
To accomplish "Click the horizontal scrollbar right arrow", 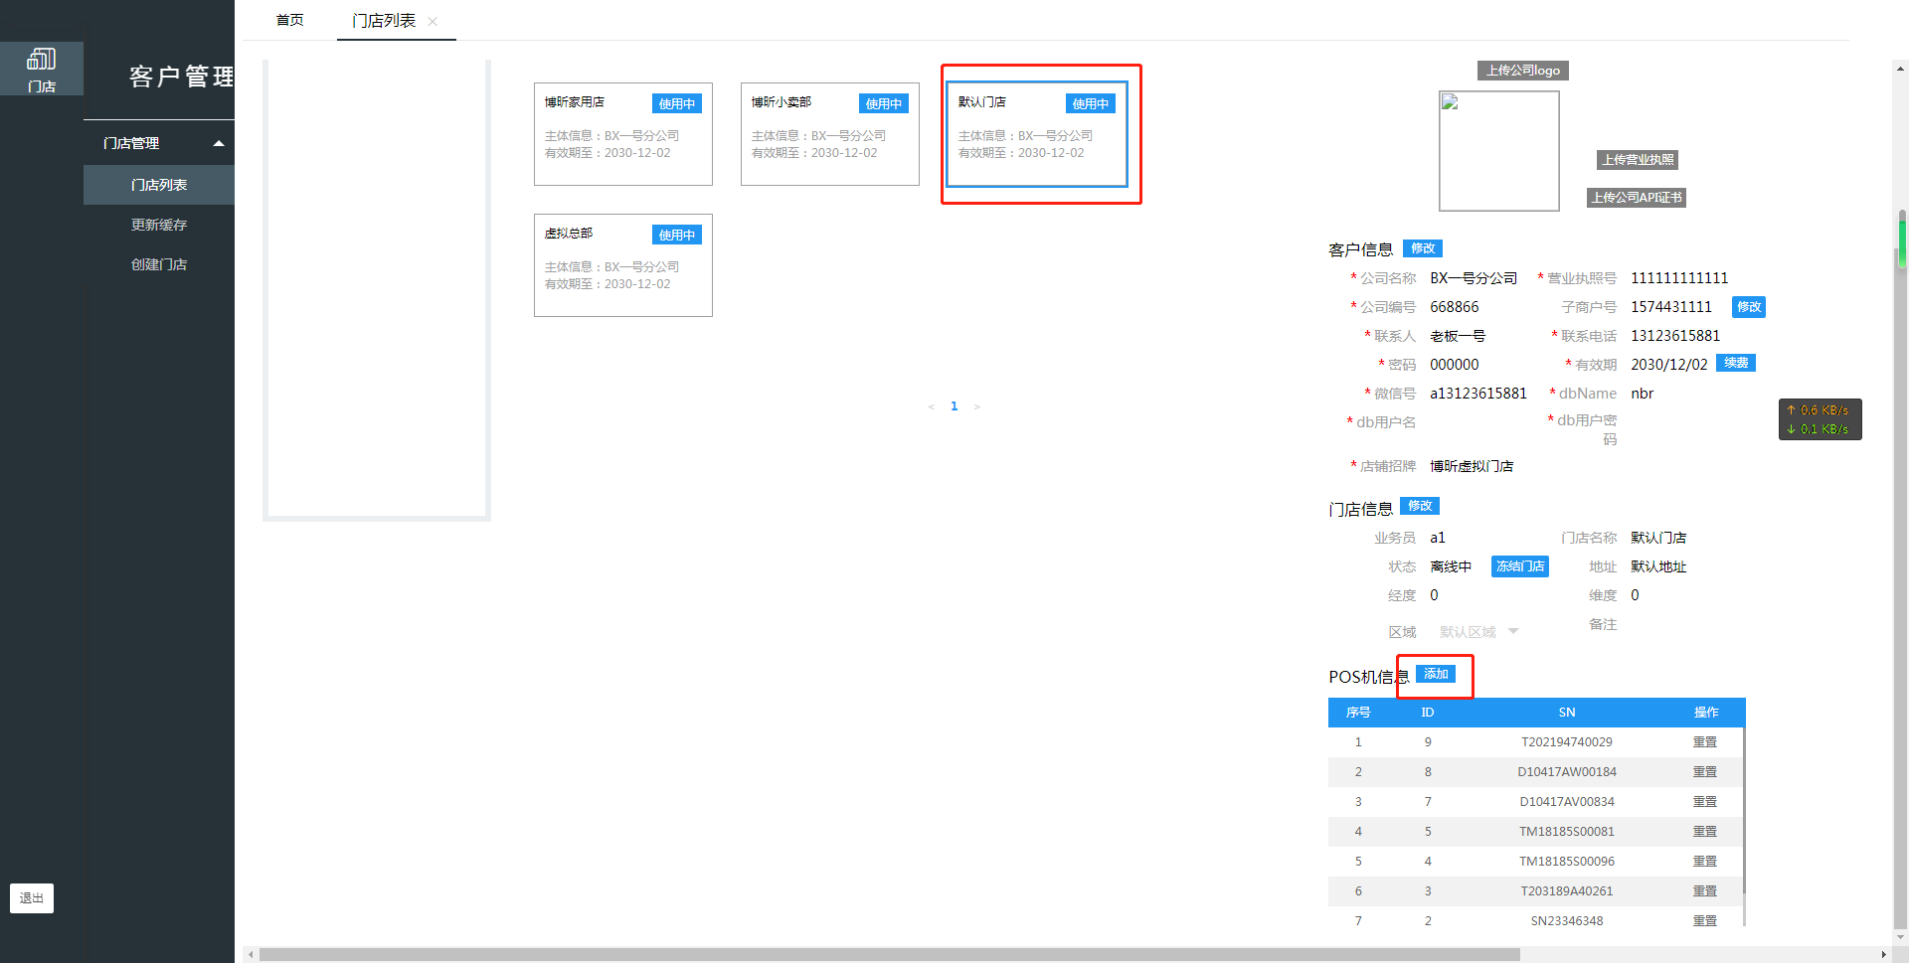I will [1883, 954].
